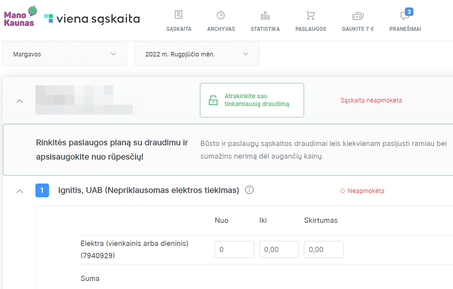Open the Statistika bar chart icon

tap(265, 16)
